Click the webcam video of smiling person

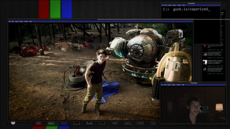click(x=193, y=105)
